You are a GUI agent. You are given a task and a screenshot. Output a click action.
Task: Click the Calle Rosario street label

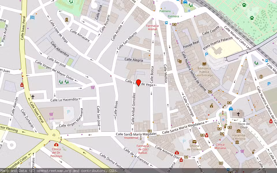(105, 24)
